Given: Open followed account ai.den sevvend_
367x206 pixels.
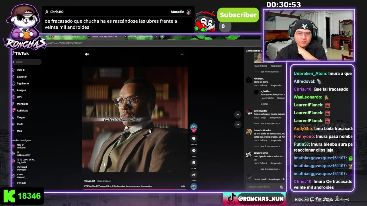Looking at the screenshot, I should pyautogui.click(x=21, y=176).
